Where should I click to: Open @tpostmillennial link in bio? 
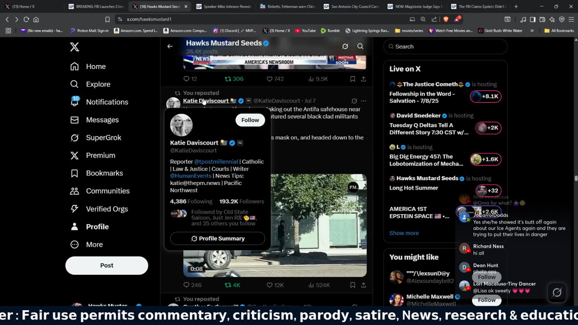point(216,162)
